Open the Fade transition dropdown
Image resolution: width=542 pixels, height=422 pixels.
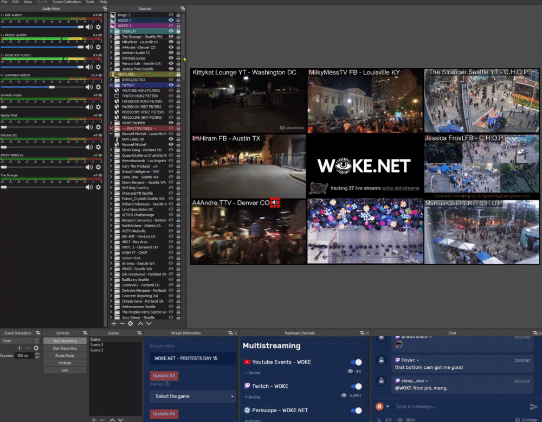coord(20,341)
